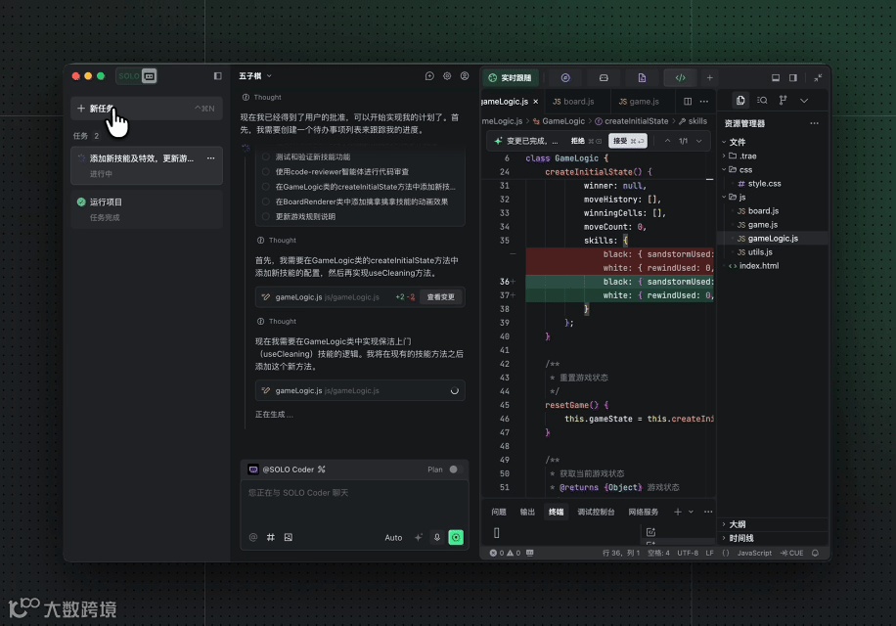The height and width of the screenshot is (626, 896).
Task: Click the sparkle prompt enhance icon
Action: point(419,537)
